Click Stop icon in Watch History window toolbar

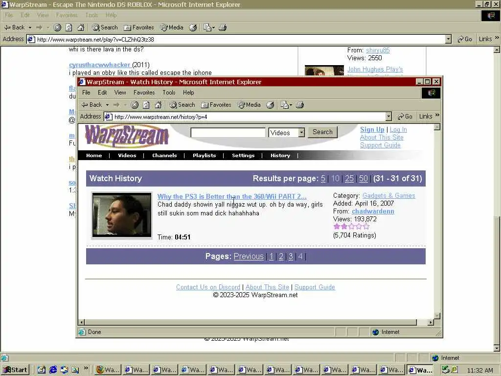click(135, 105)
